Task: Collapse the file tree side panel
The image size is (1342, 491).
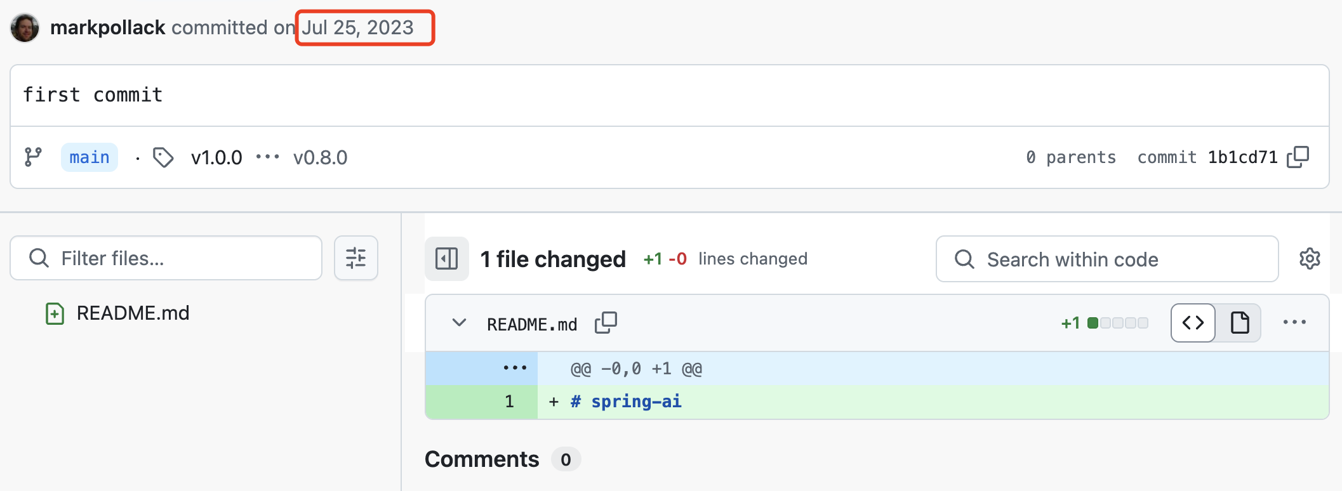Action: coord(447,259)
